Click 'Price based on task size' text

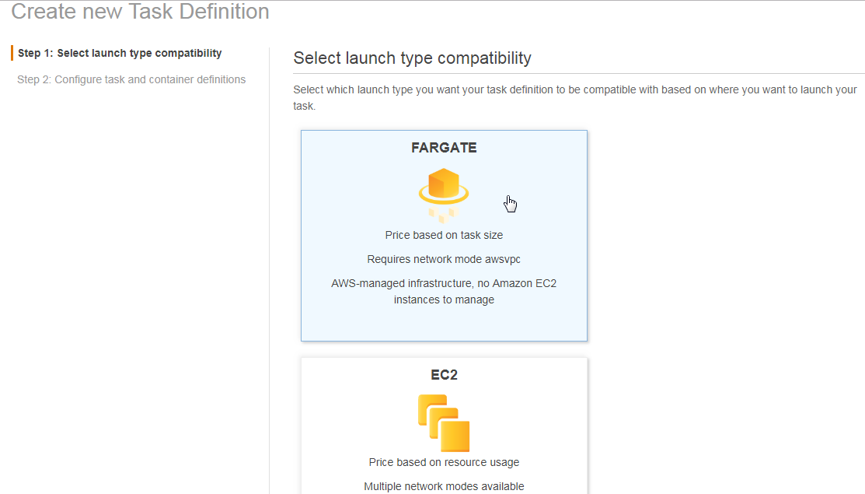click(x=444, y=235)
